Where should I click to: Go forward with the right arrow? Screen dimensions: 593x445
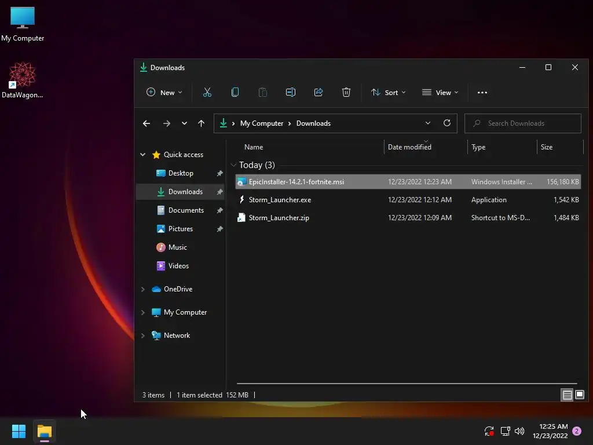point(166,123)
